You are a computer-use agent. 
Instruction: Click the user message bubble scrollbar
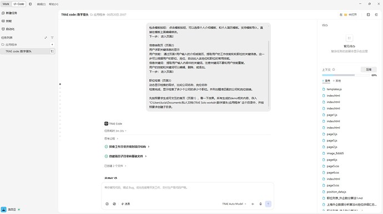269,74
